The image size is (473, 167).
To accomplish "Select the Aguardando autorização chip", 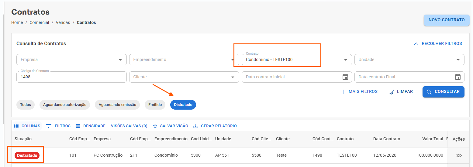I will click(65, 105).
